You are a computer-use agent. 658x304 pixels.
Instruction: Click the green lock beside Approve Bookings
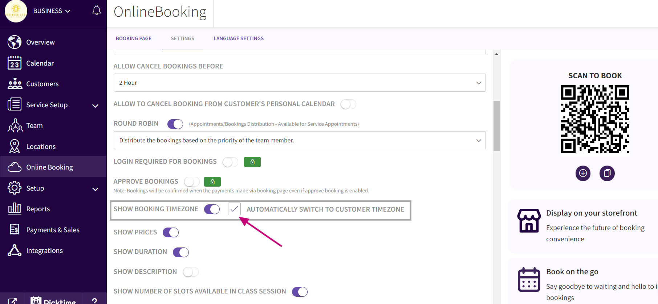tap(212, 182)
